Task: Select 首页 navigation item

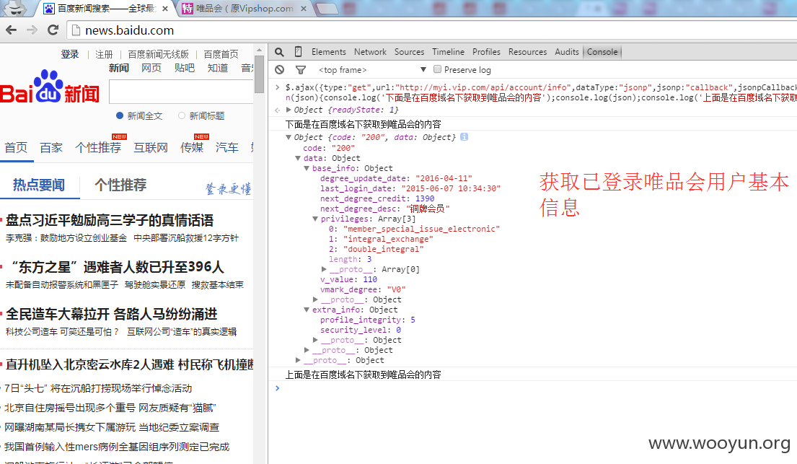Action: tap(16, 147)
